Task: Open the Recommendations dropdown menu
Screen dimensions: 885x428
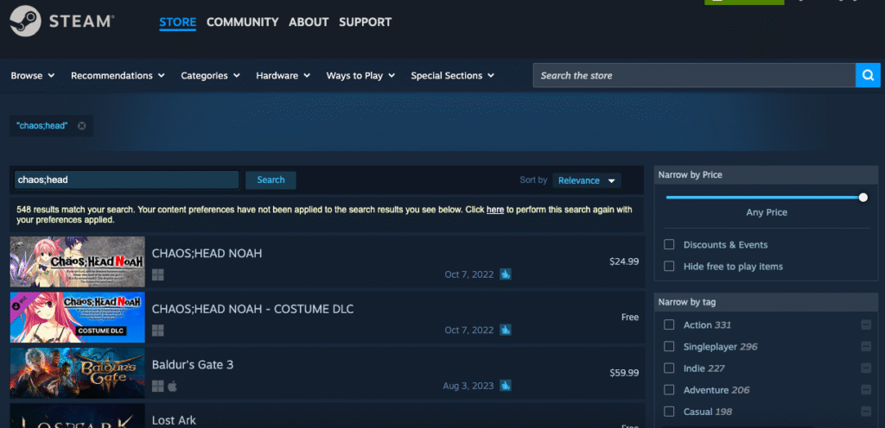Action: coord(118,75)
